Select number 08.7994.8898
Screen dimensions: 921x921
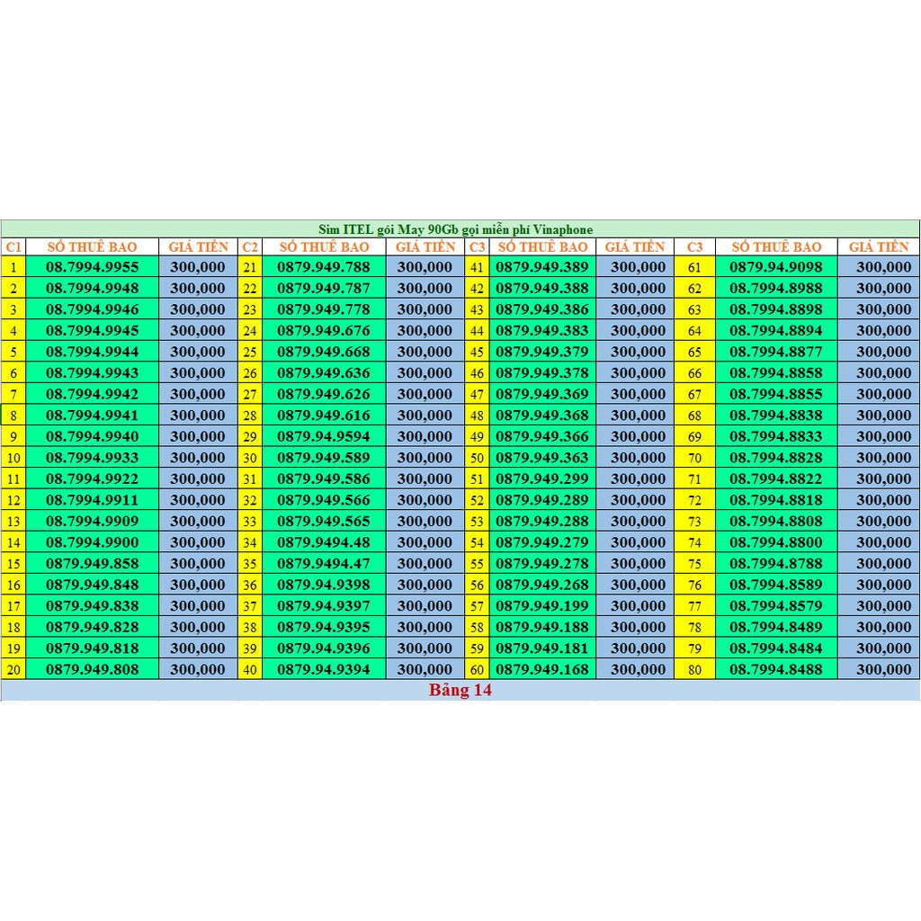[776, 309]
